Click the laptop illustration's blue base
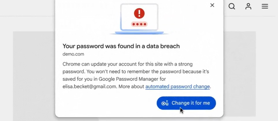Viewport: 278px width, 121px height. coord(139,33)
